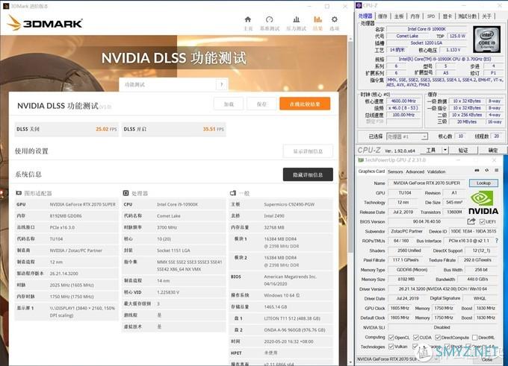Switch to CPU-Z SPD tab
The image size is (508, 366).
click(431, 16)
